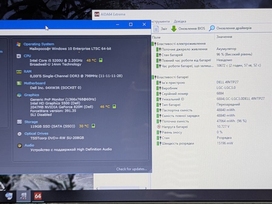
Task: Click the left arrow of AIDA64 horizontal scrollbar
Action: pos(97,188)
